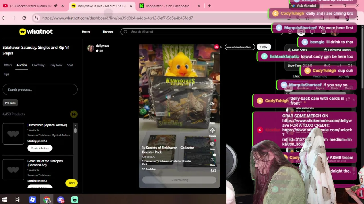View site information icon in address bar

pyautogui.click(x=36, y=18)
